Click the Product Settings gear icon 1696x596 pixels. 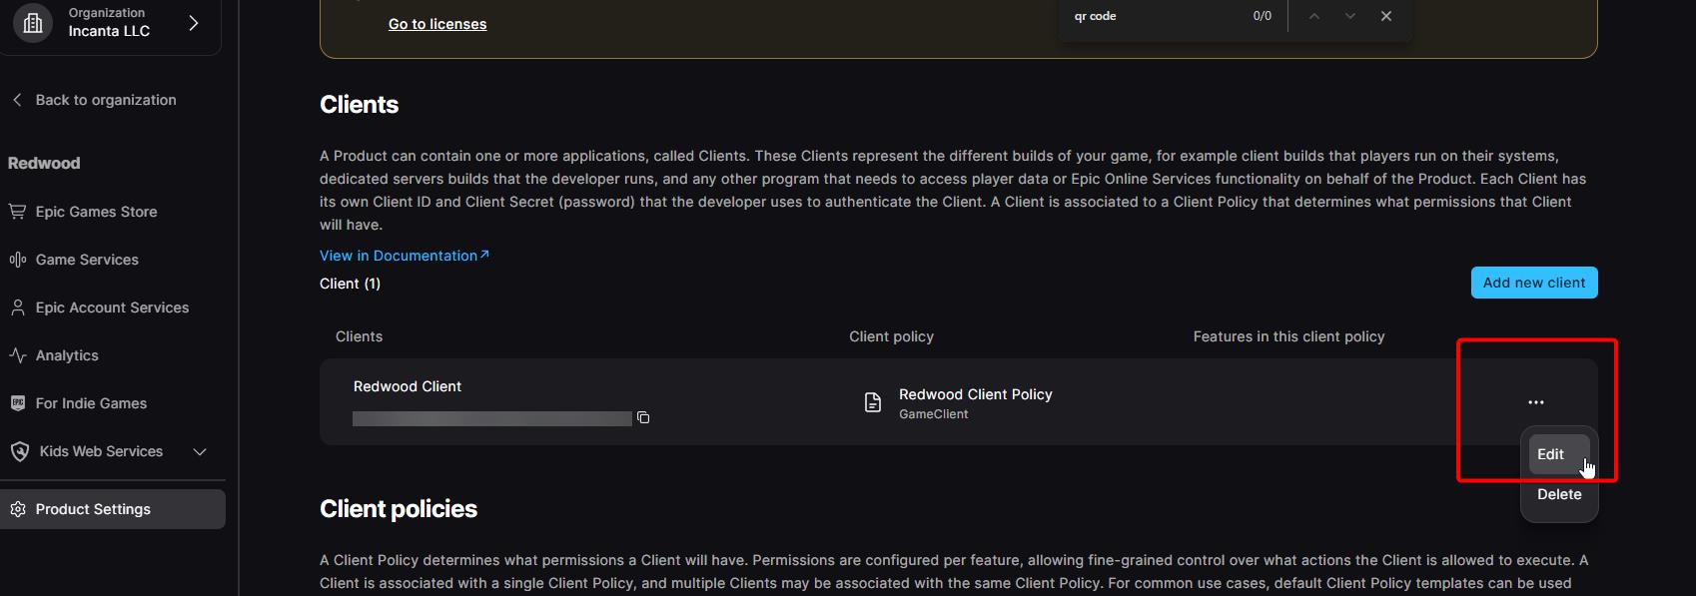(x=17, y=509)
